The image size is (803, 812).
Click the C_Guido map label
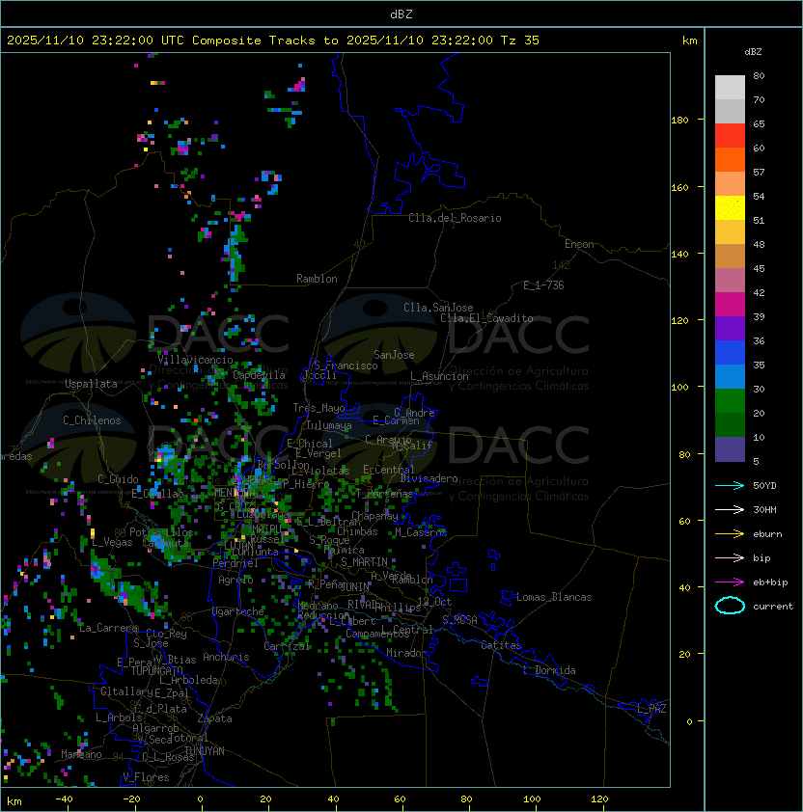[118, 479]
